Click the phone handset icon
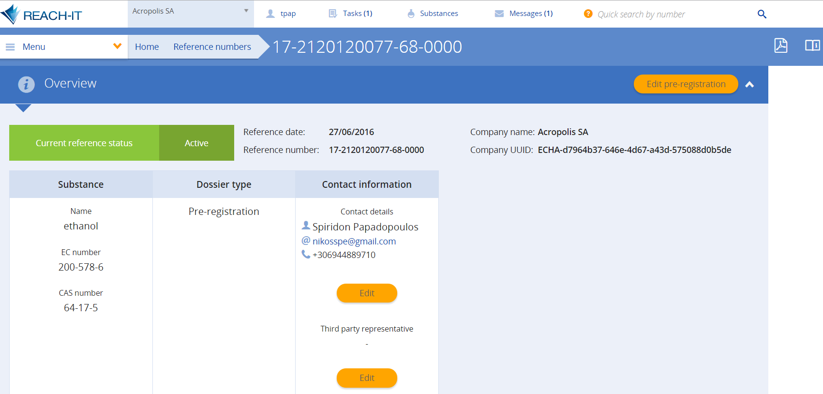 pyautogui.click(x=306, y=254)
